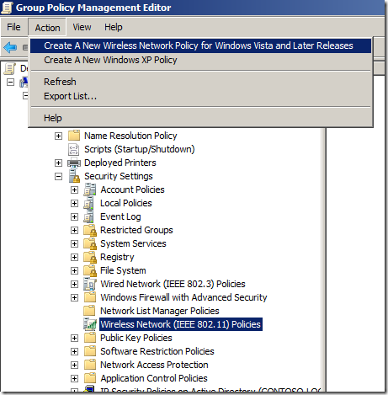Screen dimensions: 388x395
Task: Open the File menu
Action: (x=13, y=27)
